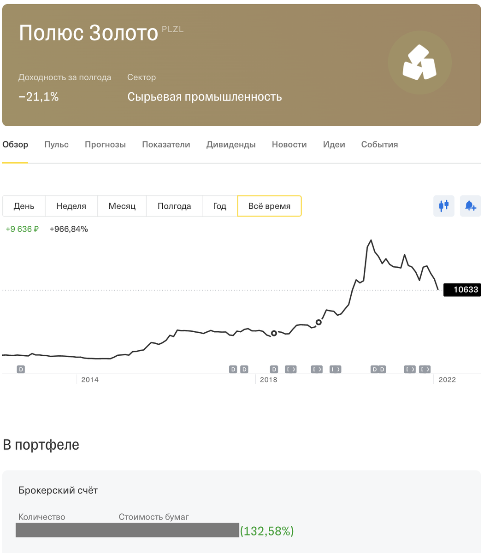Open the Новости section
Screen dimensions: 484x553
coord(289,144)
